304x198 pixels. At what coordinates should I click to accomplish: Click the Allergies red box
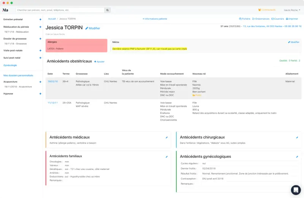click(76, 46)
